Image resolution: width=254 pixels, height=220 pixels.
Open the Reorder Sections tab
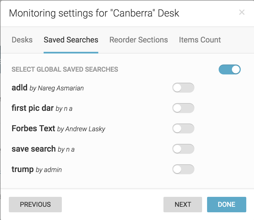click(139, 40)
